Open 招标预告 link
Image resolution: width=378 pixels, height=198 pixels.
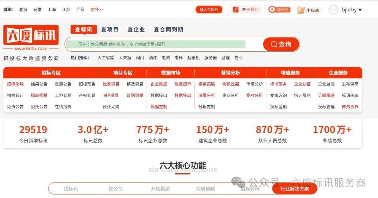87,84
